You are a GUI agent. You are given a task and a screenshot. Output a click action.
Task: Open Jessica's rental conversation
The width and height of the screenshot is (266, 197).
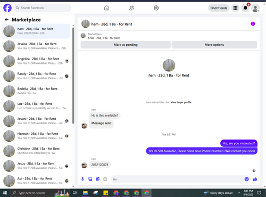36,46
